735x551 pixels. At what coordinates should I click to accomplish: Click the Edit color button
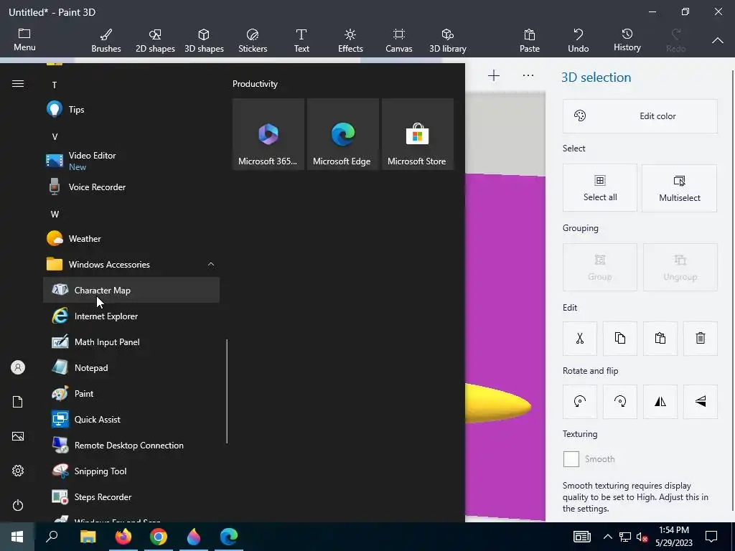tap(640, 116)
